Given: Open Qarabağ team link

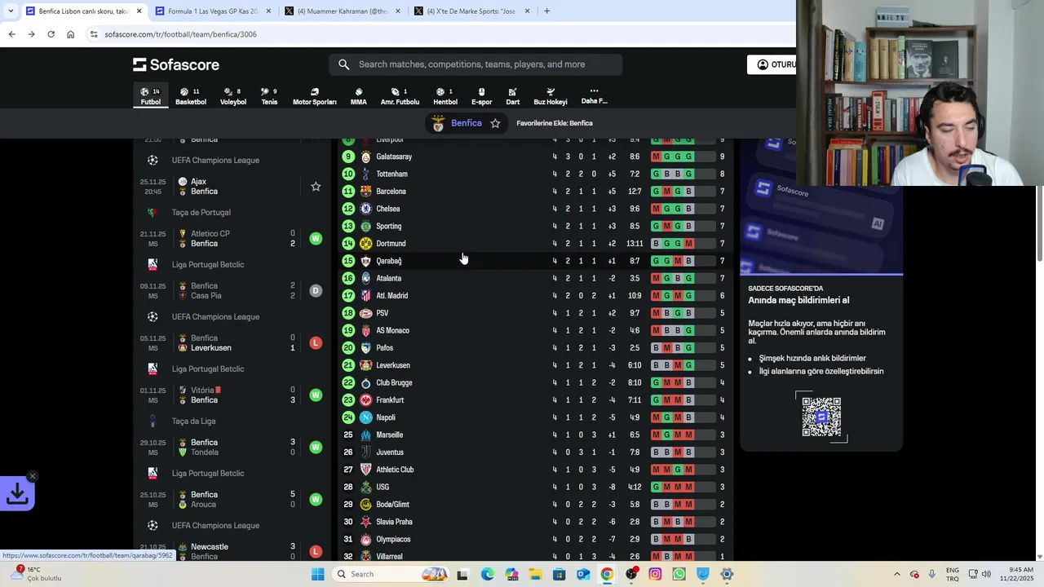Looking at the screenshot, I should [x=388, y=261].
